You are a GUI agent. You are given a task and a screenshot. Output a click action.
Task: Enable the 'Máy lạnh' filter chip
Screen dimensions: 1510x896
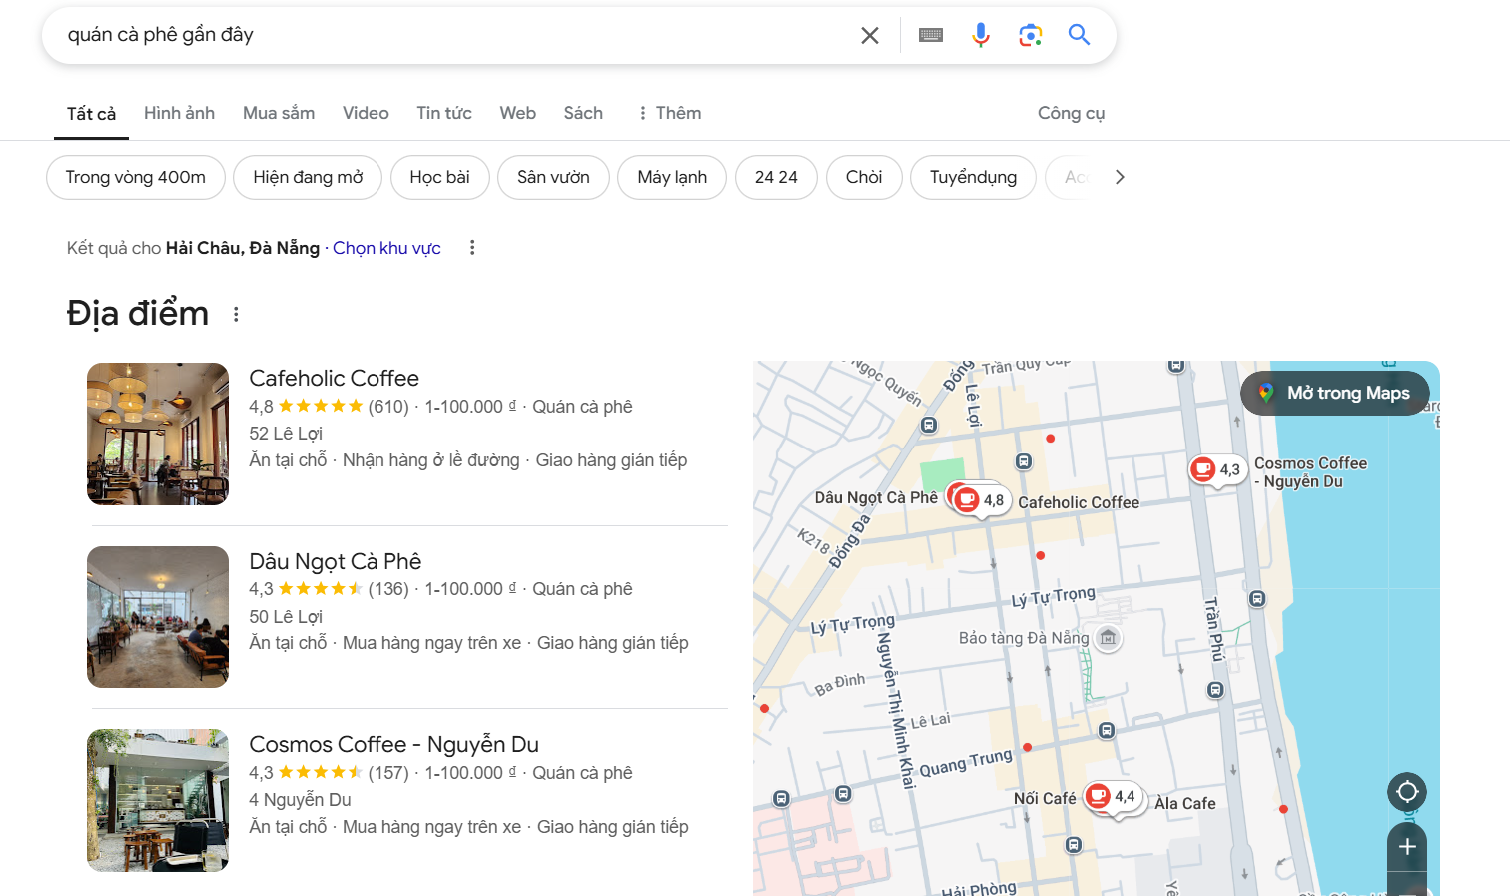pyautogui.click(x=672, y=178)
